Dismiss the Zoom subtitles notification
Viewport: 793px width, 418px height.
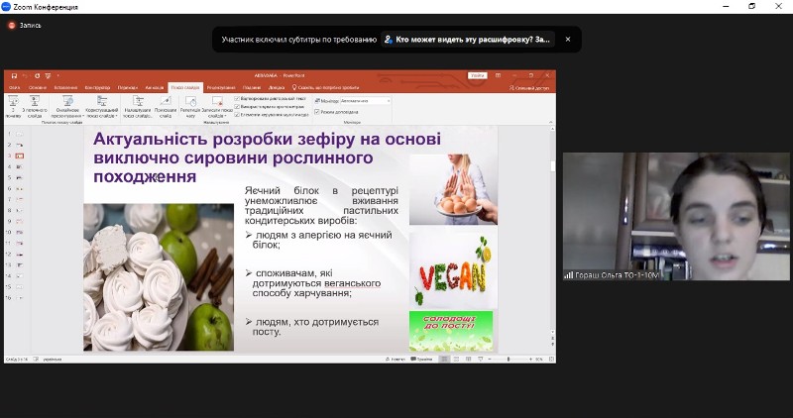click(x=568, y=40)
